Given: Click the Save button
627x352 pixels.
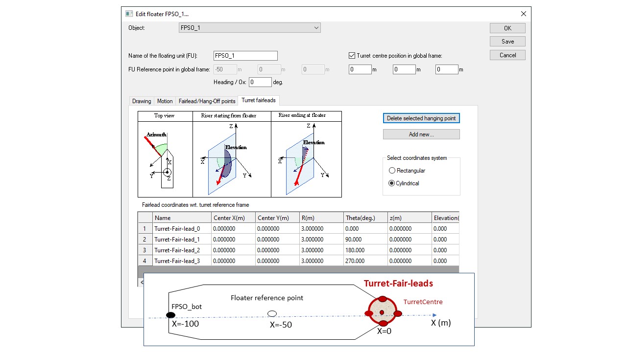Looking at the screenshot, I should coord(507,42).
